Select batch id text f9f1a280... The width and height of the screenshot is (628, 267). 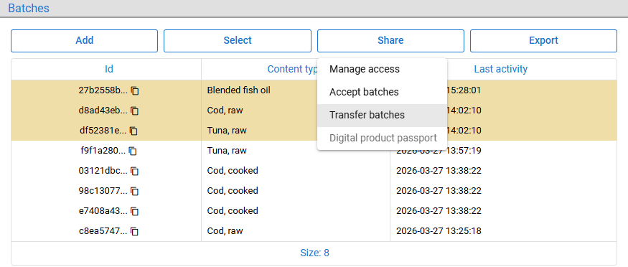coord(103,151)
